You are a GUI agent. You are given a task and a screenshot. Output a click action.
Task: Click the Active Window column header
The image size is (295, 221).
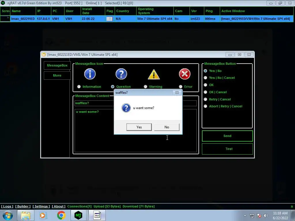tap(256, 11)
